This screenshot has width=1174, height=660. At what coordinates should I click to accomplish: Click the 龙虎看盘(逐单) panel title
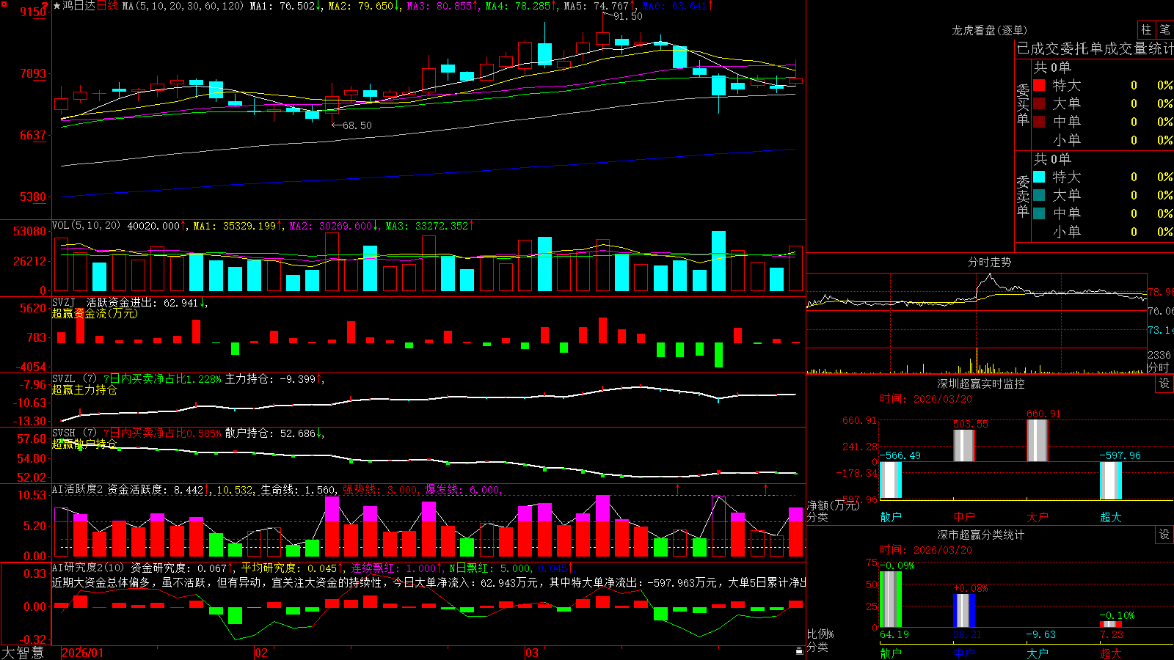click(989, 30)
